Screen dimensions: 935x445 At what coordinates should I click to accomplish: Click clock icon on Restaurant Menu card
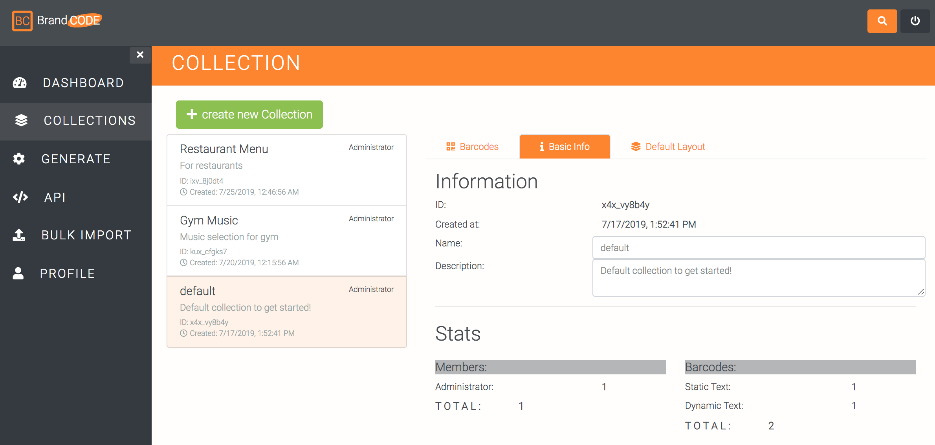tap(183, 192)
